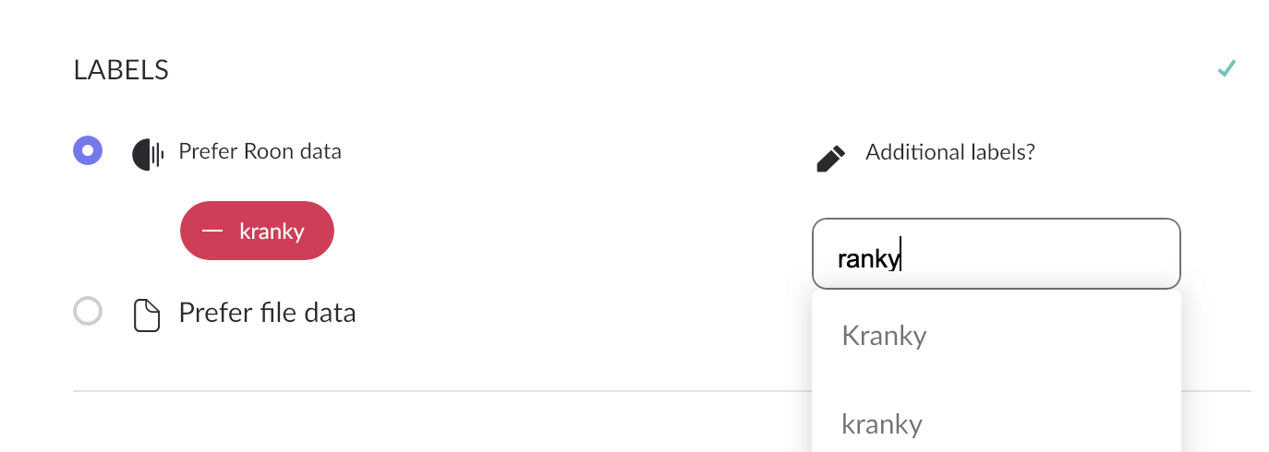Click the file document icon
The height and width of the screenshot is (452, 1269).
pos(148,315)
